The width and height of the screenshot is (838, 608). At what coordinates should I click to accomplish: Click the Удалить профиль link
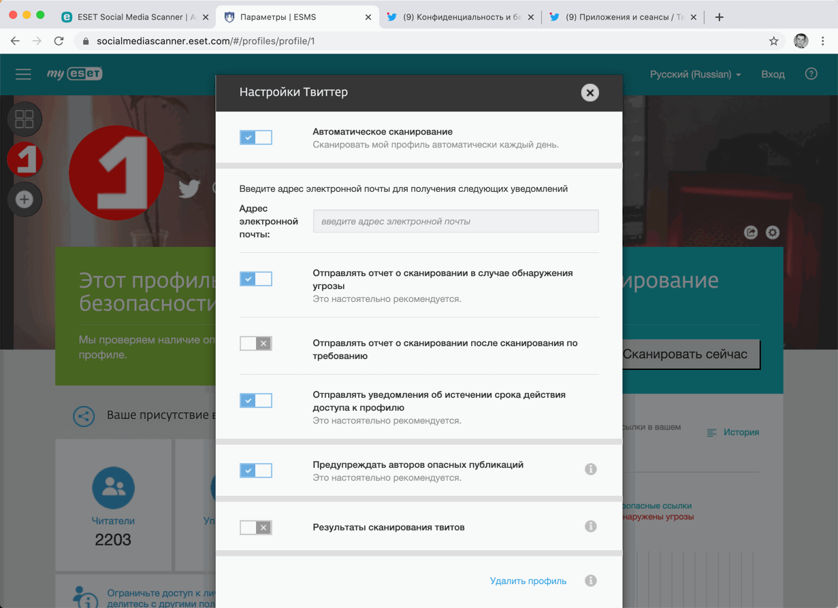528,581
